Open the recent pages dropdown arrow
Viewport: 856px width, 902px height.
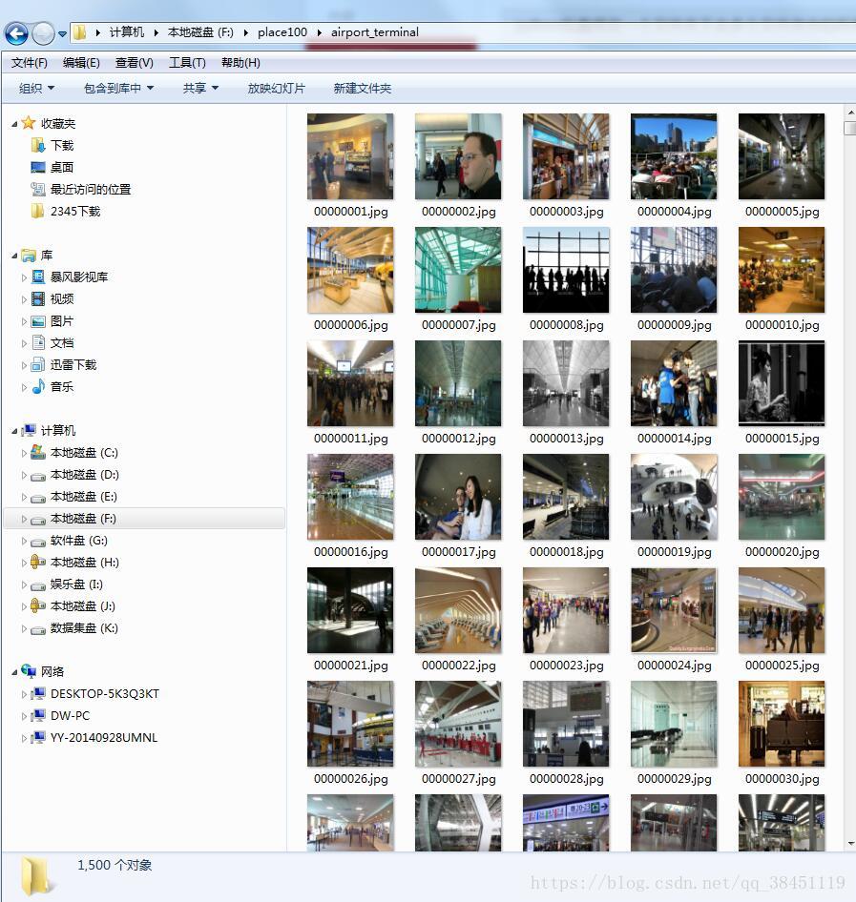point(62,34)
